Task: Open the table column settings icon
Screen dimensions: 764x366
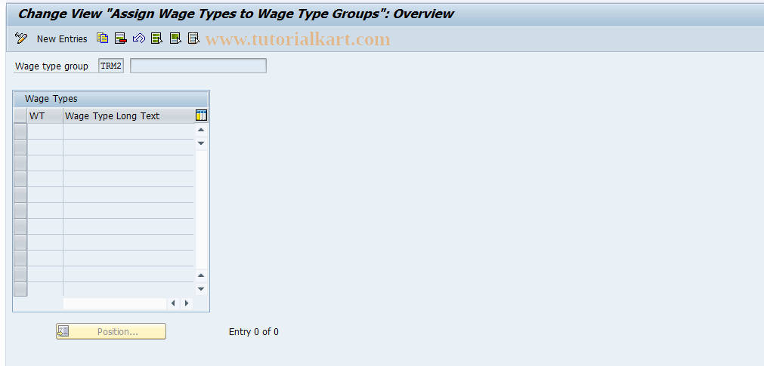Action: (201, 115)
